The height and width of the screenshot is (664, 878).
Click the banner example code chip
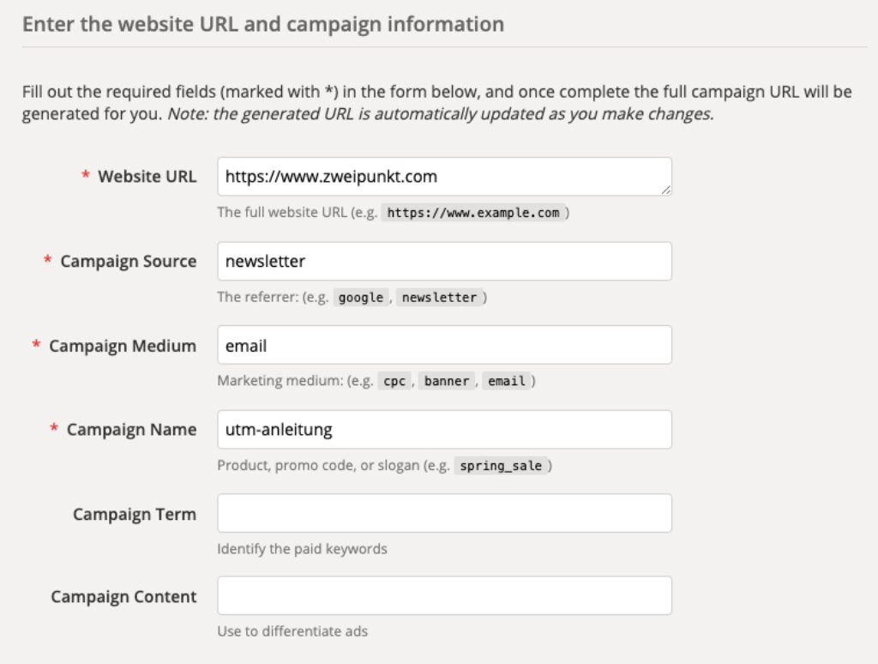[447, 381]
